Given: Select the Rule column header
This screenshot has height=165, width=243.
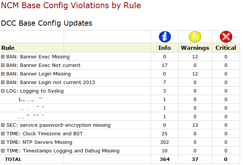Looking at the screenshot, I should pos(8,48).
